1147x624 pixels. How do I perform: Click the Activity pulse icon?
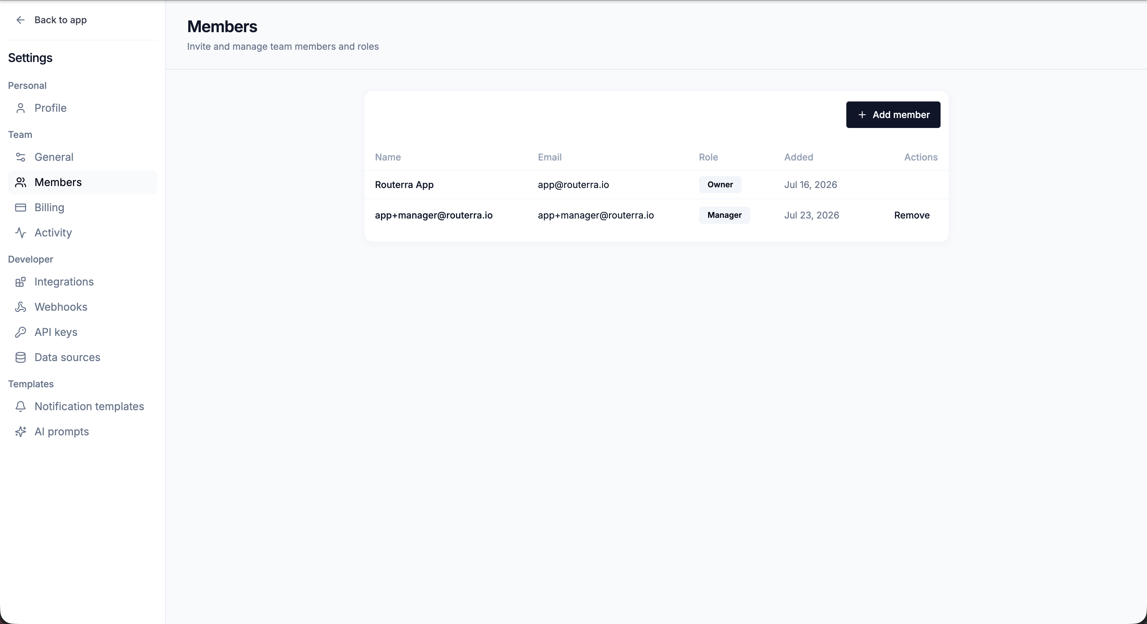click(x=21, y=233)
